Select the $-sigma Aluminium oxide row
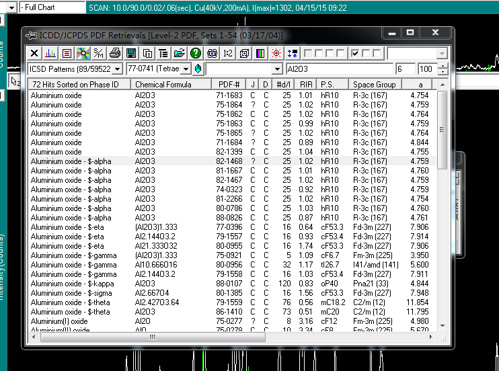 tap(232, 293)
